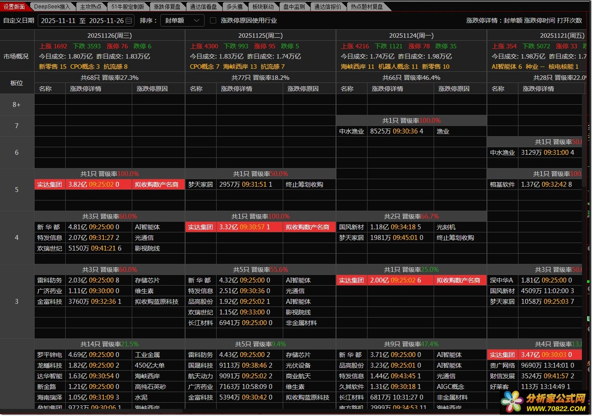593x416 pixels.
Task: Switch to the DeepSeek接入 tab
Action: pos(52,7)
